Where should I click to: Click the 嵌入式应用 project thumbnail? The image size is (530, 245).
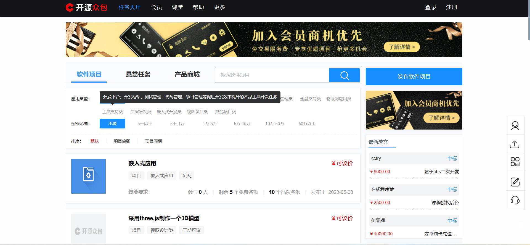88,176
